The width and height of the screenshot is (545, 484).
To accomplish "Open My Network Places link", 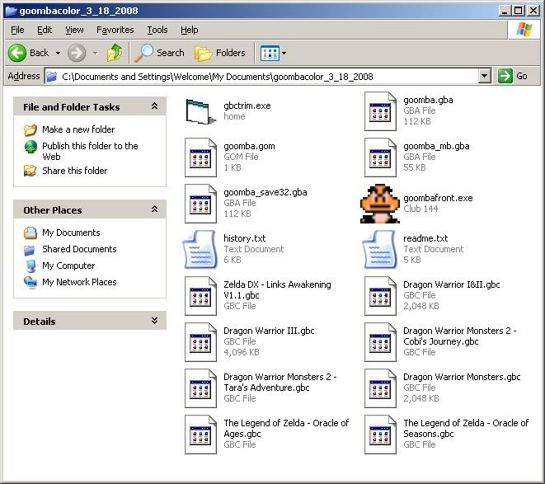I will 79,282.
